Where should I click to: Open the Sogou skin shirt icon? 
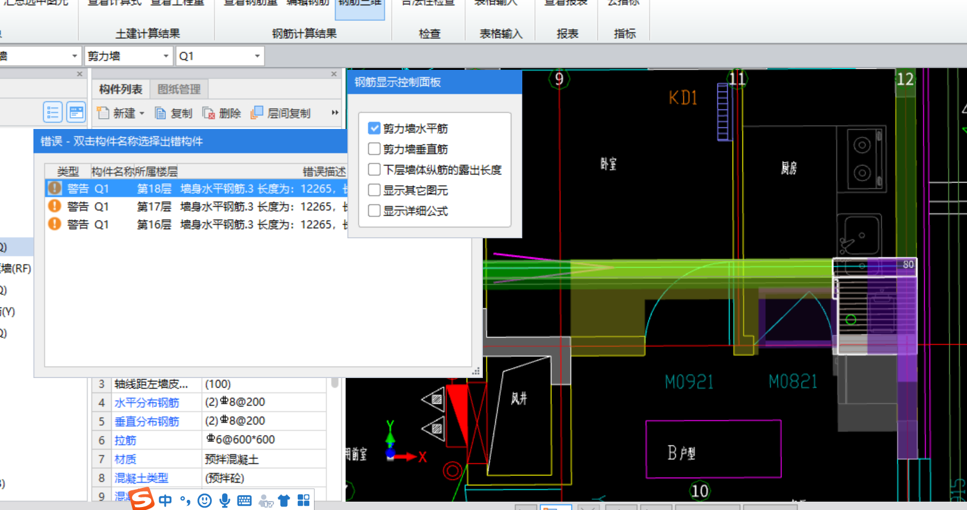coord(284,500)
